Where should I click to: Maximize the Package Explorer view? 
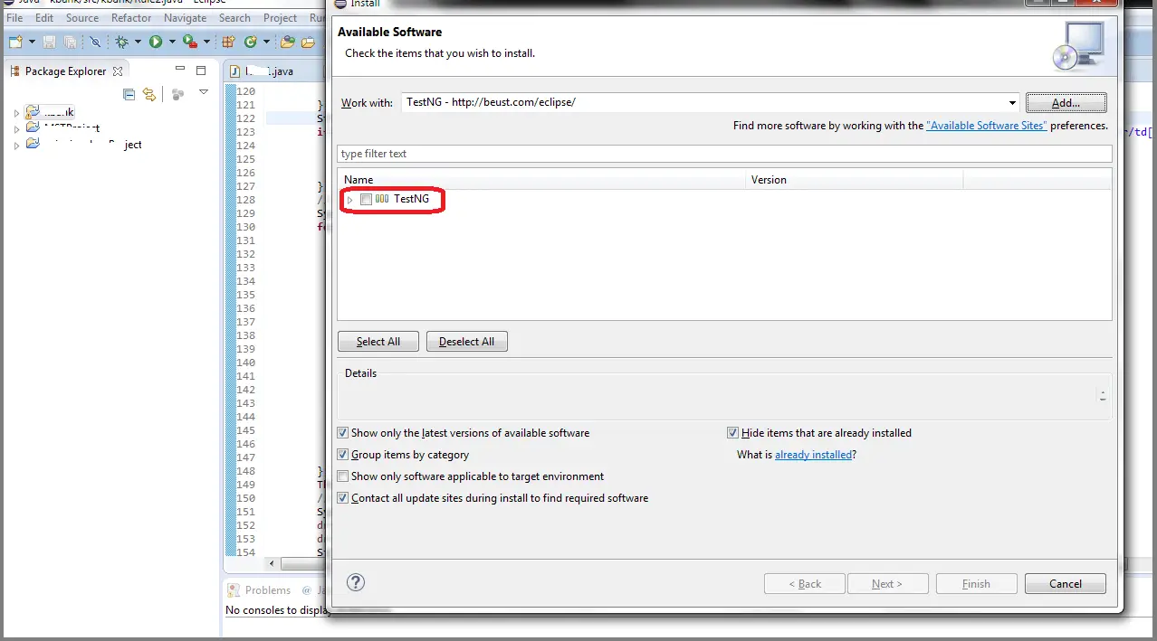pyautogui.click(x=201, y=71)
